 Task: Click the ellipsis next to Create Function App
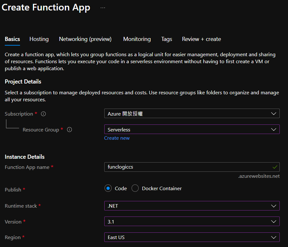103,8
